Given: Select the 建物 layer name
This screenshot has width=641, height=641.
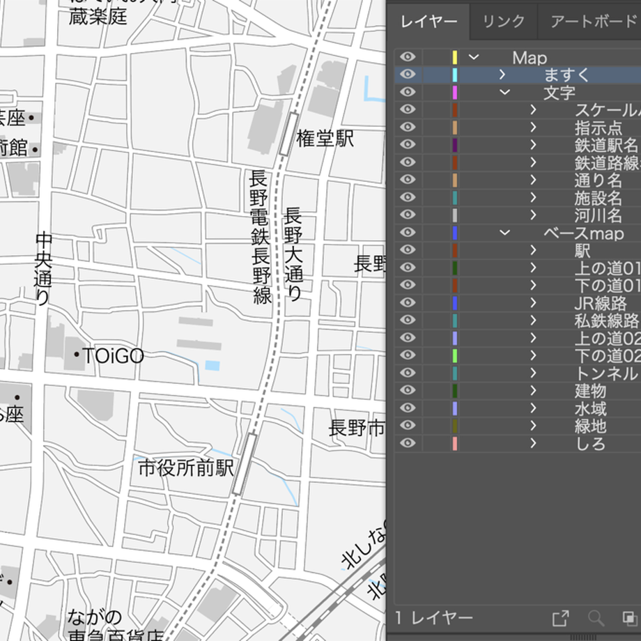Looking at the screenshot, I should coord(590,391).
